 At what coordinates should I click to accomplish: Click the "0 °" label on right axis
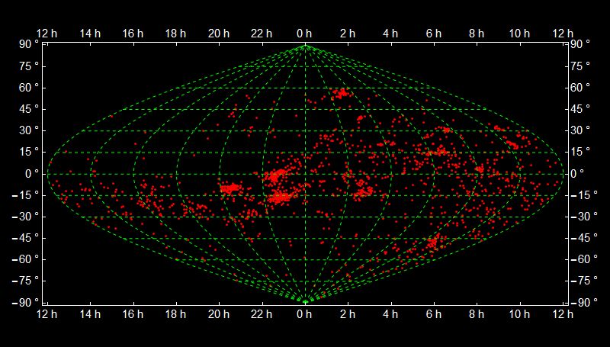577,174
